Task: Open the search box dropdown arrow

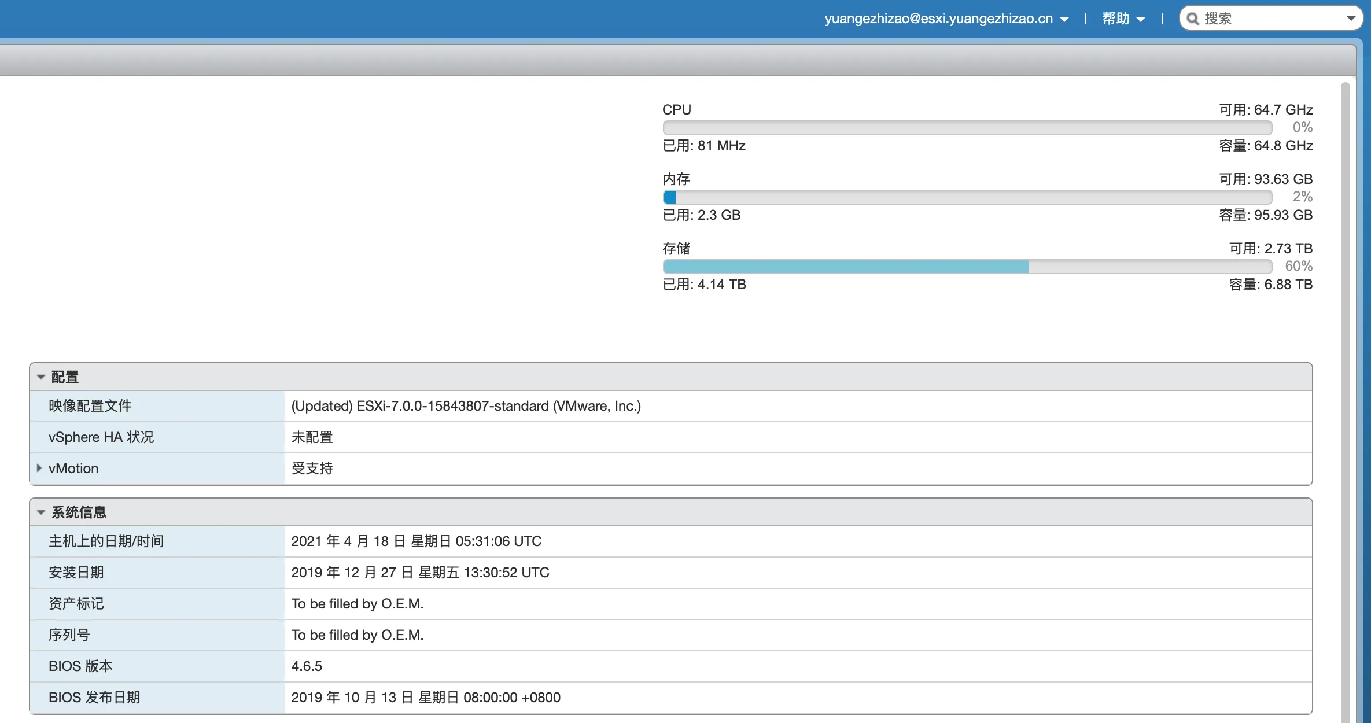Action: click(1351, 19)
